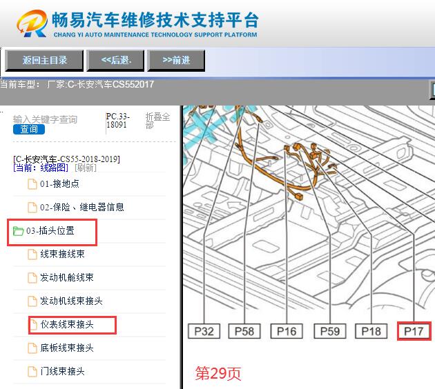Click the page icon beside 仪表线束接头
435x389 pixels.
pyautogui.click(x=33, y=324)
